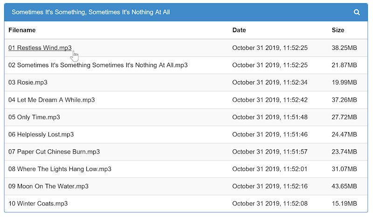The image size is (373, 217).
Task: Select the 43.65MB size cell
Action: (x=344, y=186)
